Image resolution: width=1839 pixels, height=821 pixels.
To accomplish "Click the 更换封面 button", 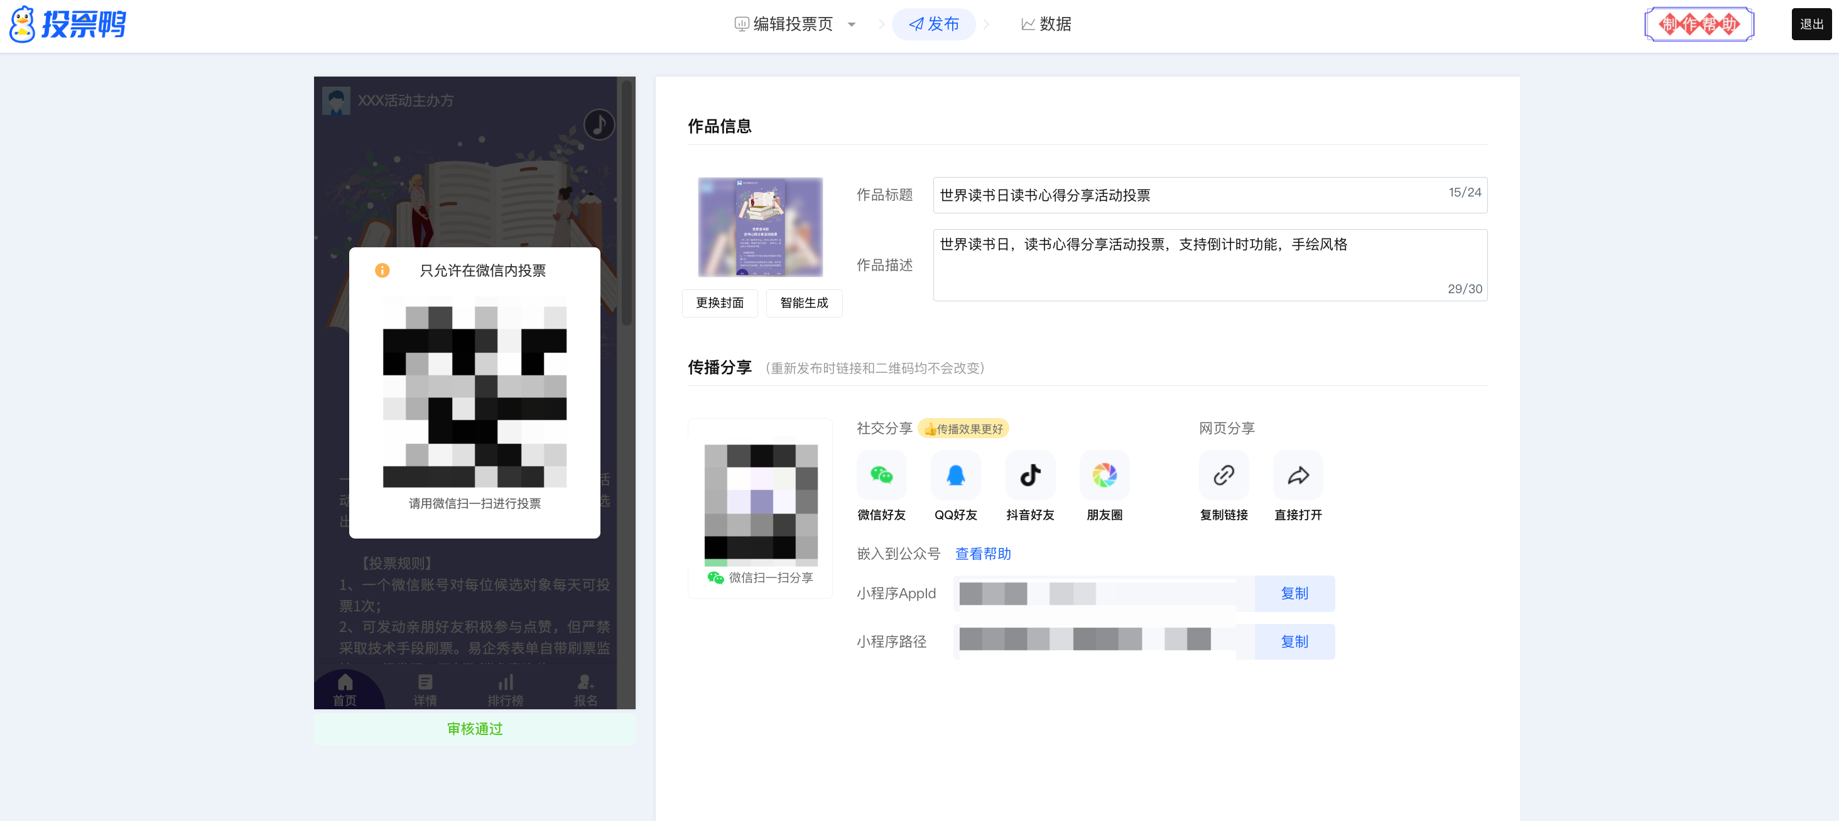I will [719, 303].
